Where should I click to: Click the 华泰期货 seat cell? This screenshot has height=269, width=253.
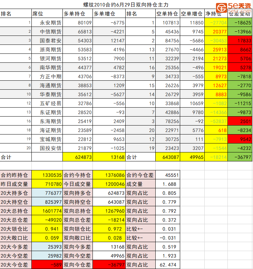click(47, 94)
